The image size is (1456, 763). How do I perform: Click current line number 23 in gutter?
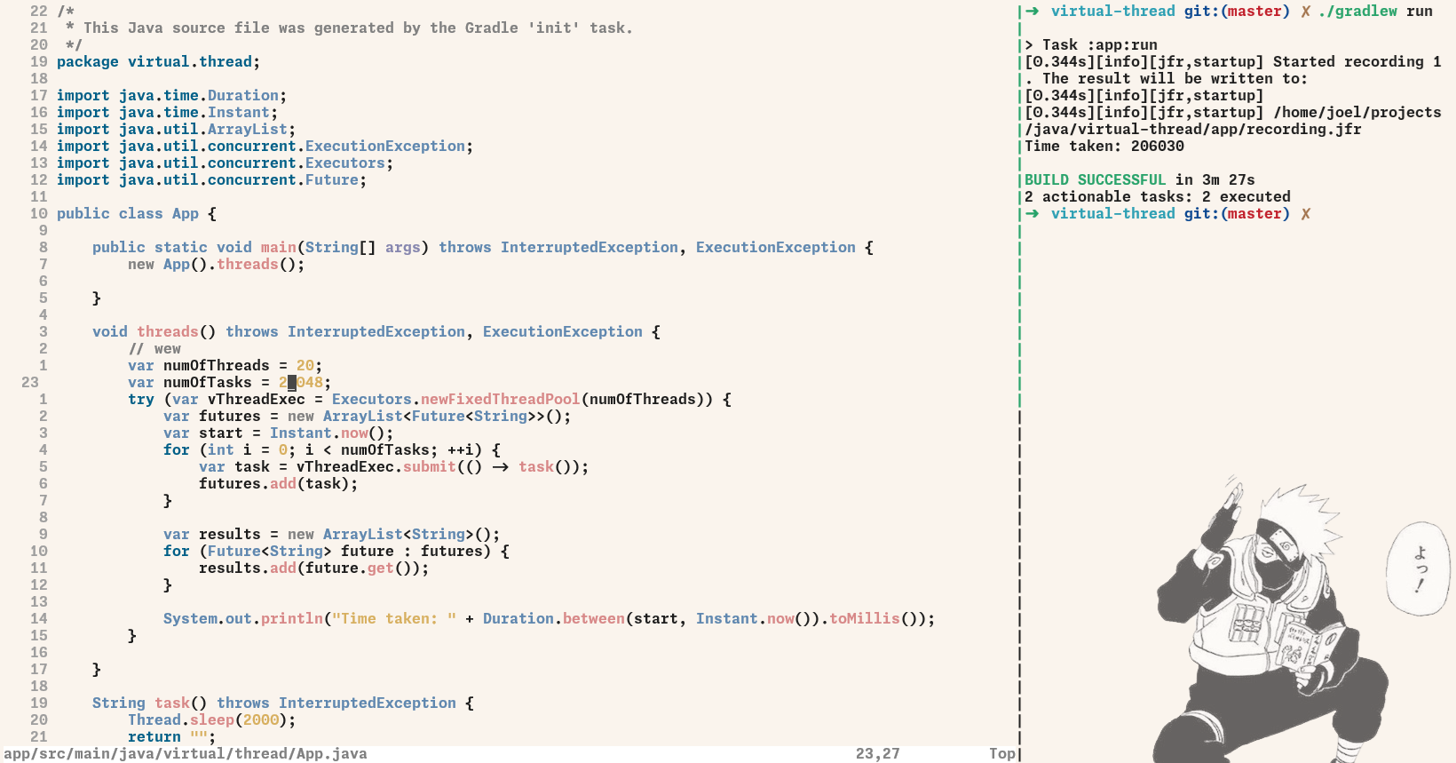[x=30, y=382]
